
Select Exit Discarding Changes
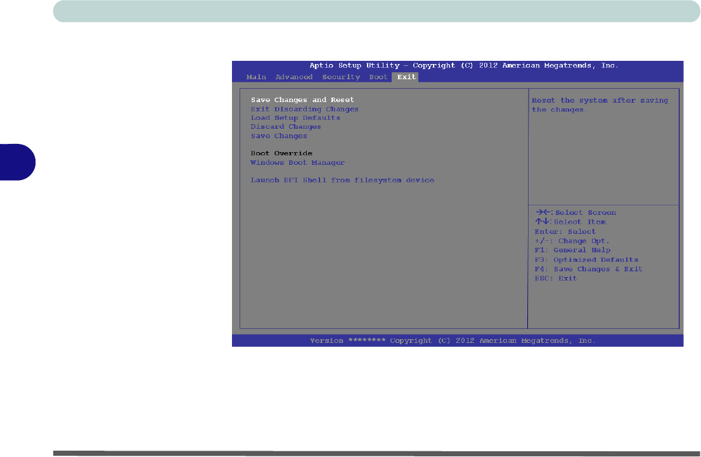point(304,109)
